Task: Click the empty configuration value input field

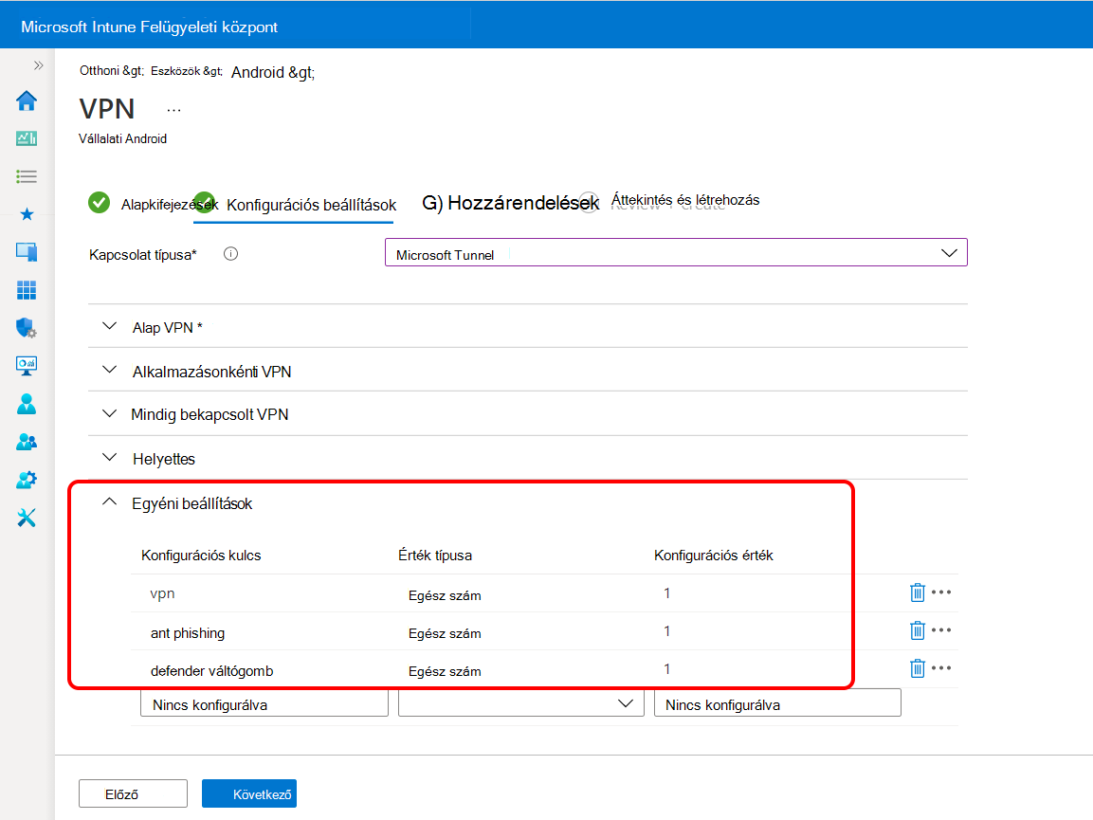Action: [x=777, y=703]
